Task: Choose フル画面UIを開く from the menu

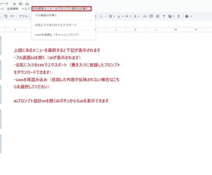Action: pyautogui.click(x=63, y=15)
